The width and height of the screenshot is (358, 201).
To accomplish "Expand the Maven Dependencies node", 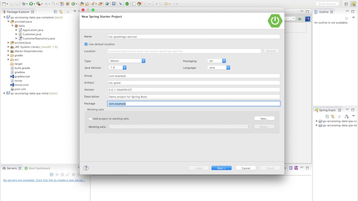I will click(8, 51).
